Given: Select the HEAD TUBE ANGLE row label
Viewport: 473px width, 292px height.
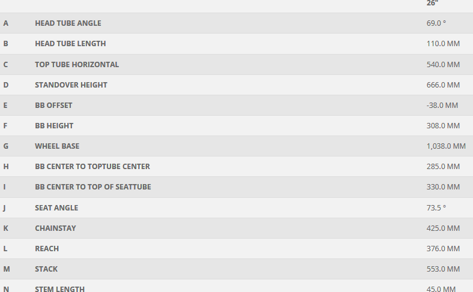Looking at the screenshot, I should 68,23.
